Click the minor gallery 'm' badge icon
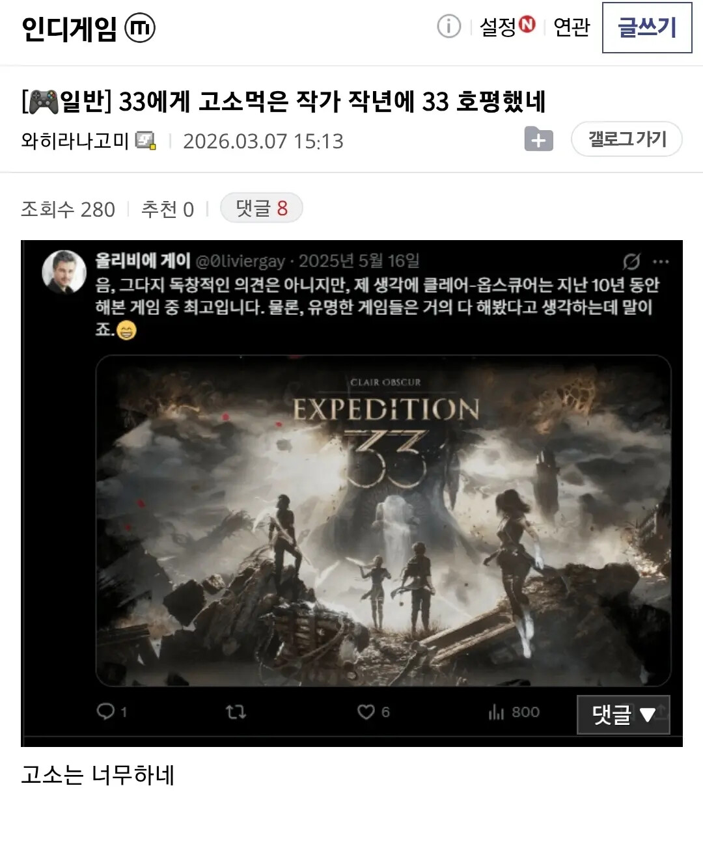This screenshot has width=703, height=842. coord(140,28)
